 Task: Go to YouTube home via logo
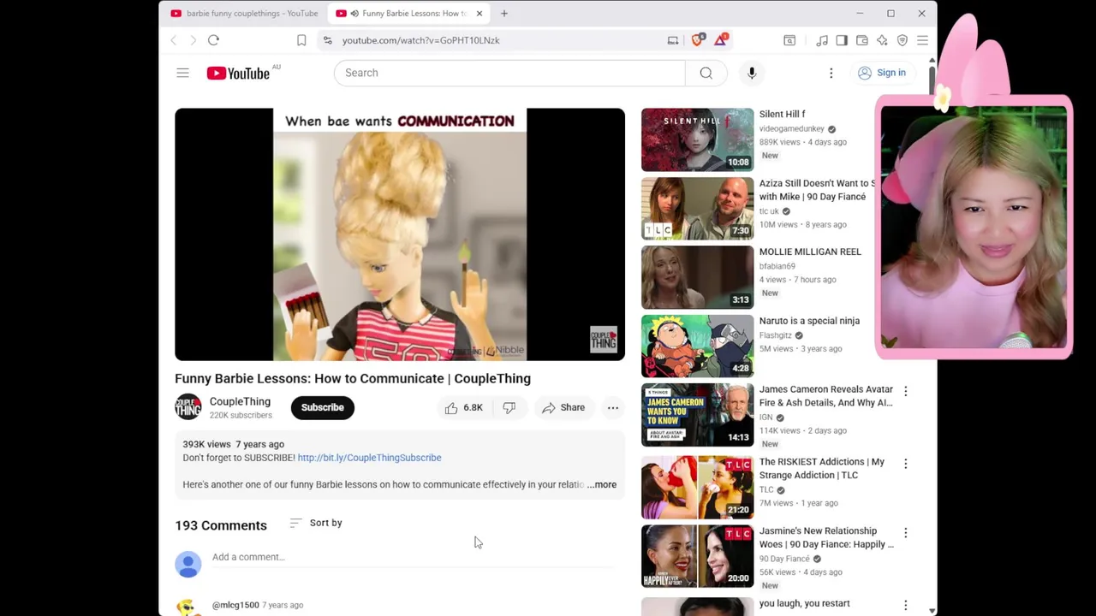tap(239, 73)
